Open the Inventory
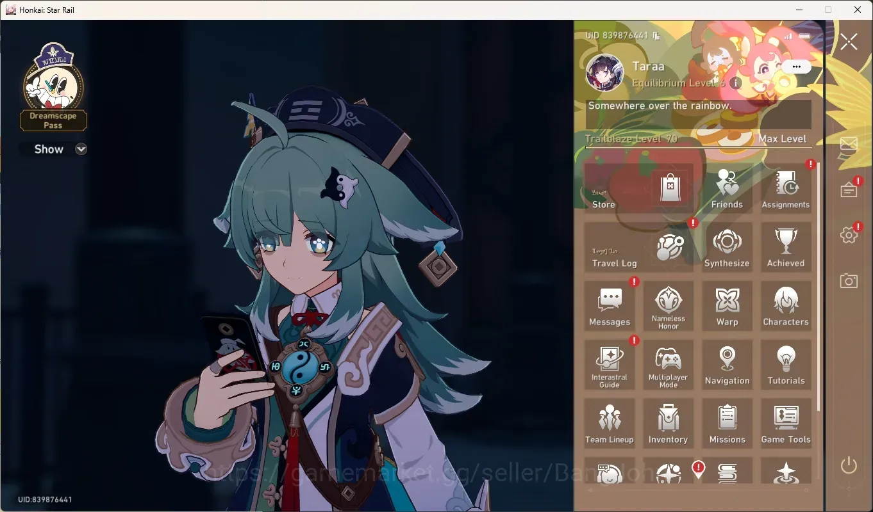Image resolution: width=873 pixels, height=512 pixels. coord(669,424)
